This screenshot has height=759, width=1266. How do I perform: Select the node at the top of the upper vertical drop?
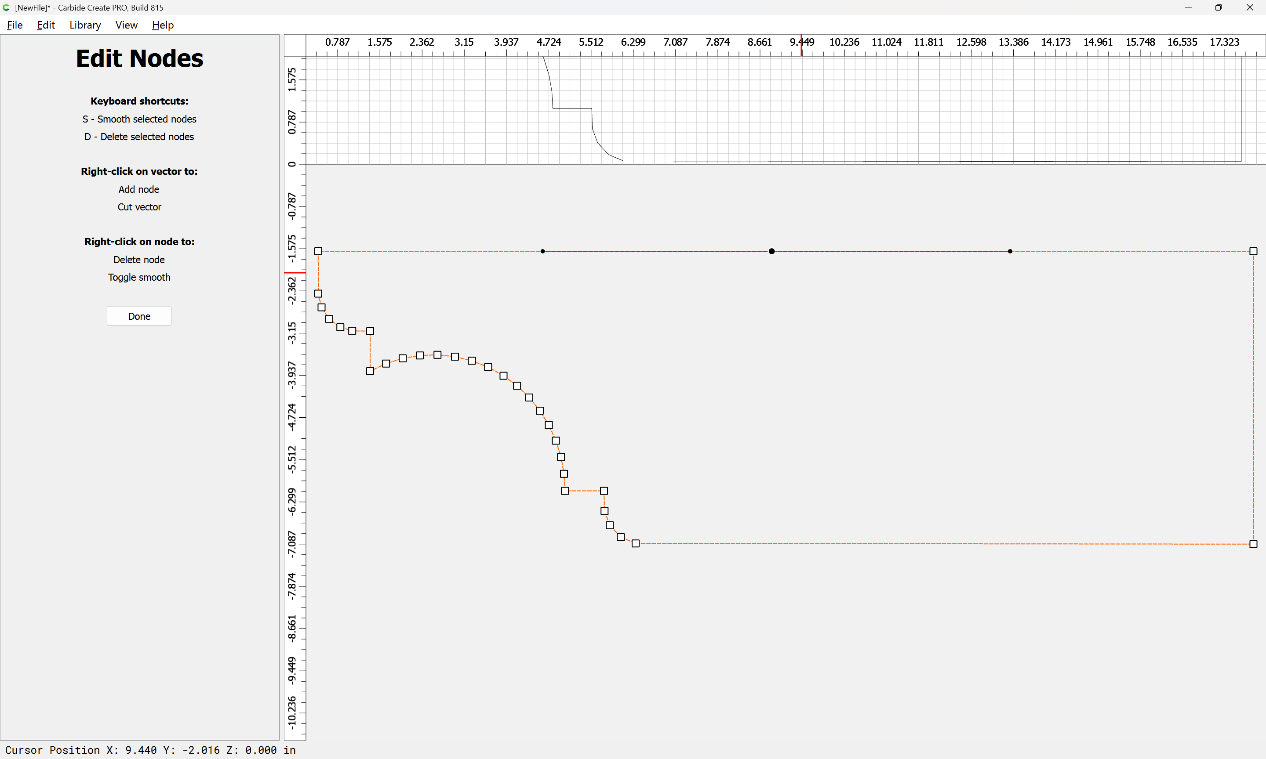[x=370, y=332]
